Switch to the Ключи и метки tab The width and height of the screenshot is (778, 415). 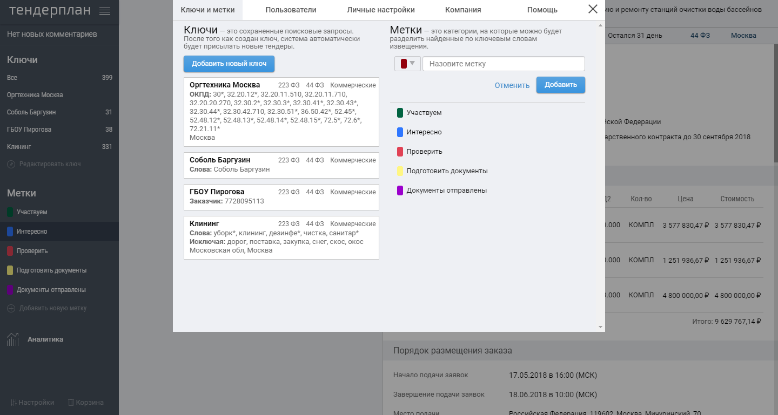point(208,10)
